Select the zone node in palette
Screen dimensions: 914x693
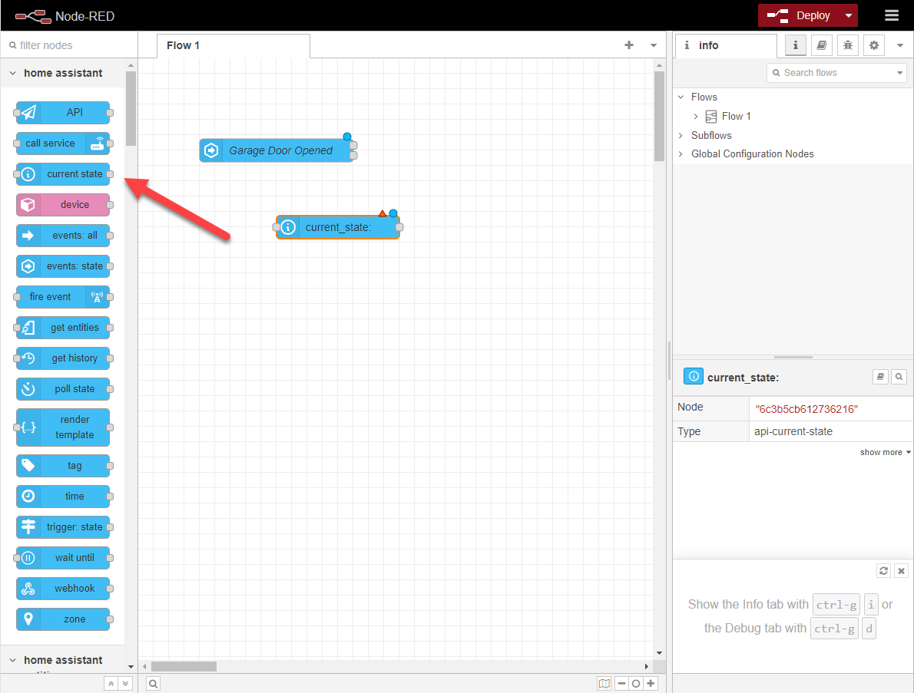63,619
